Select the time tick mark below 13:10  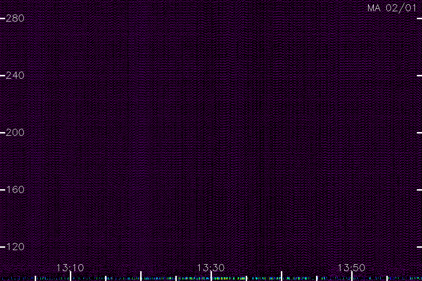[x=70, y=276]
